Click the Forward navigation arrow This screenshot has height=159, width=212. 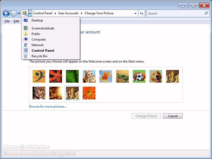(14, 14)
